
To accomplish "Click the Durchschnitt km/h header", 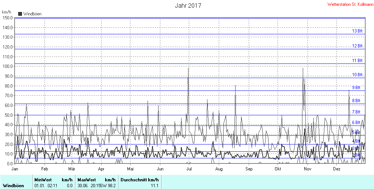I will coord(140,180).
